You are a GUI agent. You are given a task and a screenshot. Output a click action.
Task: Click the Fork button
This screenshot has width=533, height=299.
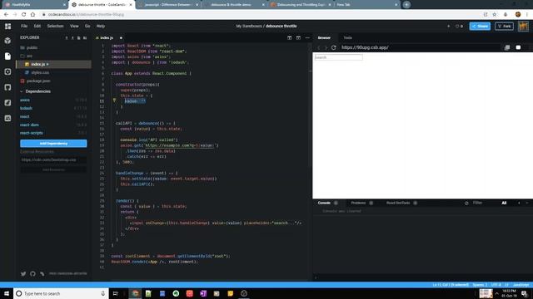504,26
